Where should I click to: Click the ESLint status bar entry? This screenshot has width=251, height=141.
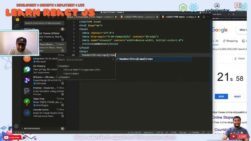[x=183, y=132]
